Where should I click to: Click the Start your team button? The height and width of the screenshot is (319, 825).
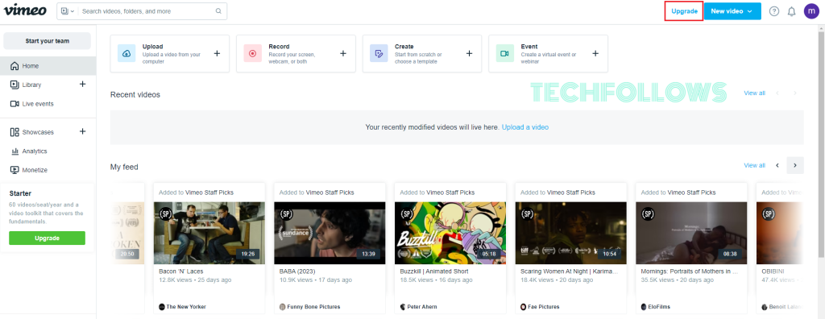pos(48,41)
